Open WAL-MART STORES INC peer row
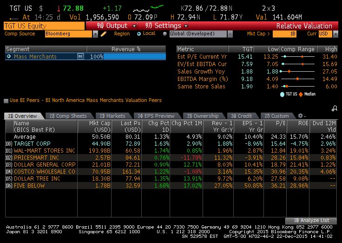342x243 pixels. (45, 150)
